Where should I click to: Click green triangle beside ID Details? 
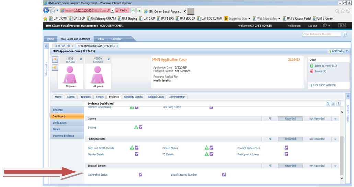tap(207, 154)
